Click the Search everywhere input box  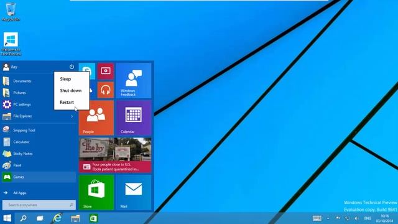(x=39, y=205)
